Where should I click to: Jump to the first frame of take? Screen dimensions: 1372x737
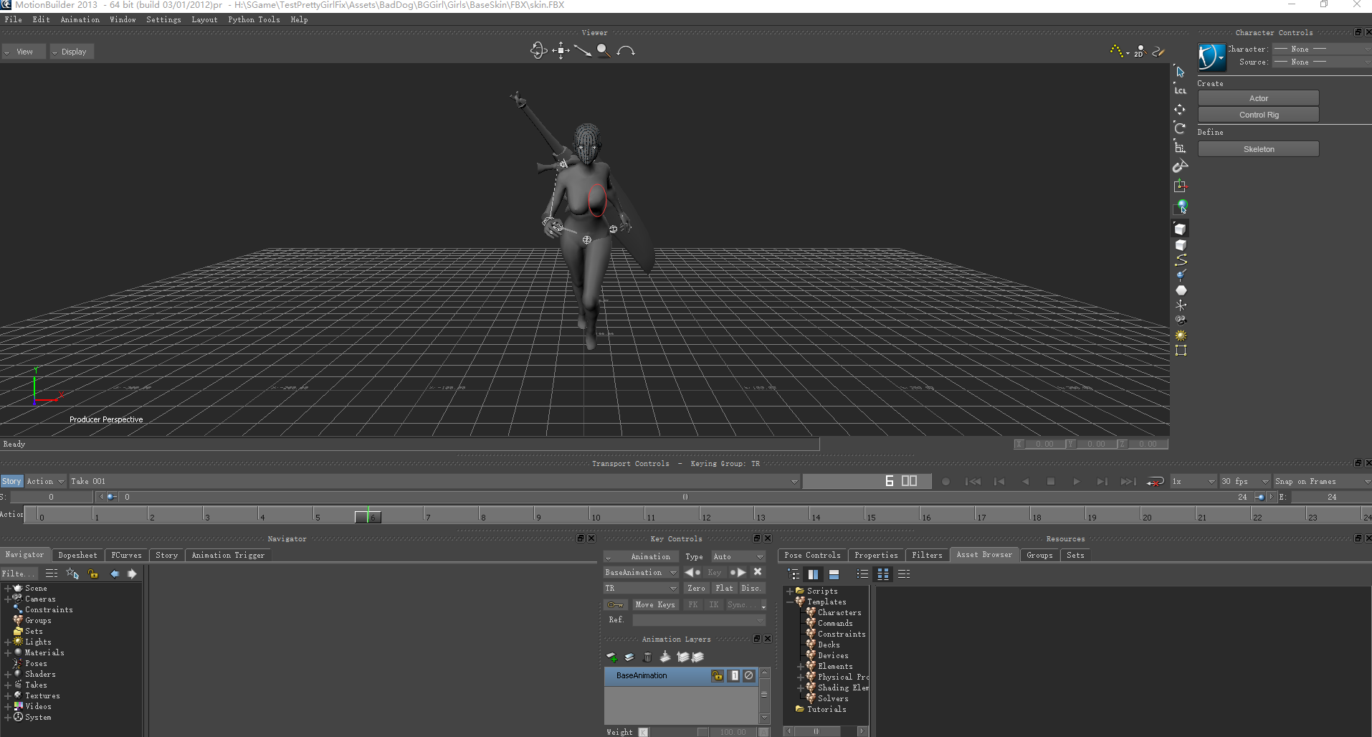click(x=973, y=482)
